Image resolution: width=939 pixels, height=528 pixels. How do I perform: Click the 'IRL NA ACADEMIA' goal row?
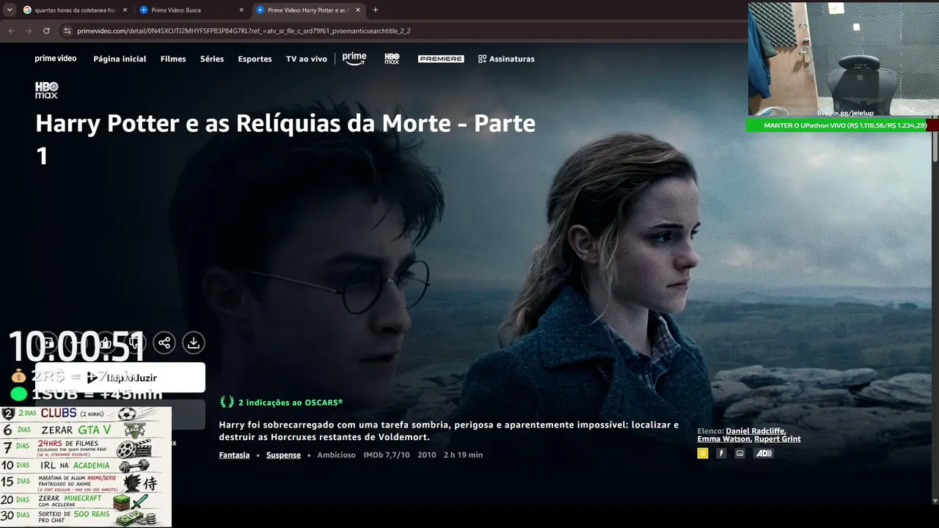point(86,465)
